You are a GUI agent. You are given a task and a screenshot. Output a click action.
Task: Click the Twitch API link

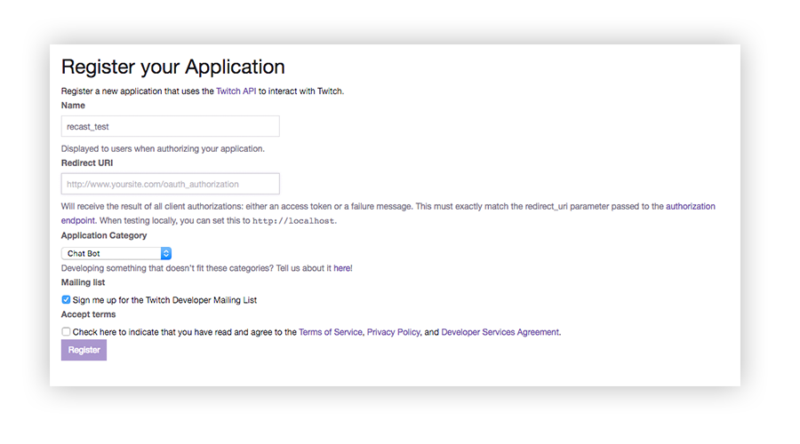point(236,91)
